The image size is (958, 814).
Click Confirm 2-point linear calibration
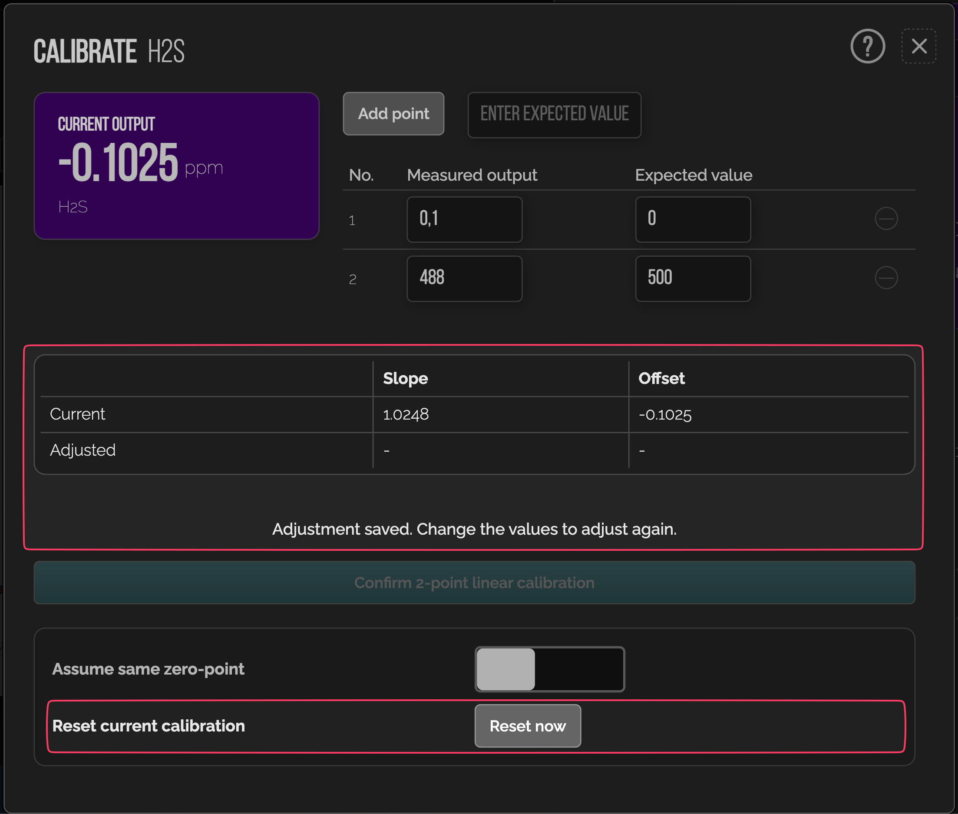tap(474, 583)
